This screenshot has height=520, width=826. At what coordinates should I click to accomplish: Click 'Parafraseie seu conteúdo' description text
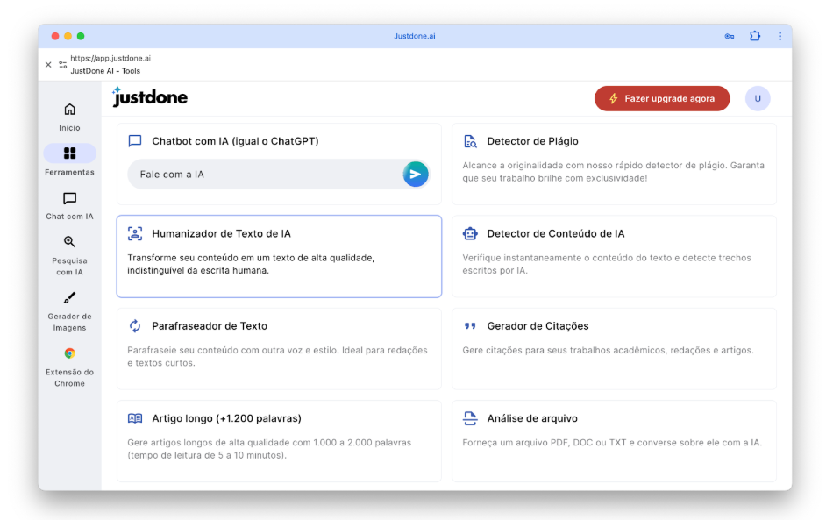click(x=277, y=357)
